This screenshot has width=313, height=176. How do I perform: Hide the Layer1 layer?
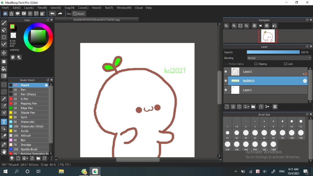(226, 90)
